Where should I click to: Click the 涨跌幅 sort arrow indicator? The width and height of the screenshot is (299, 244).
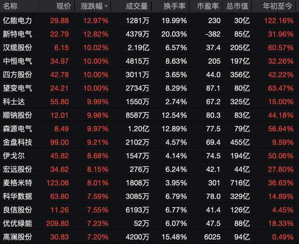pos(106,7)
